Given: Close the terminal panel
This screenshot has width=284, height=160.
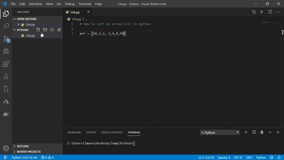Looking at the screenshot, I should [278, 132].
